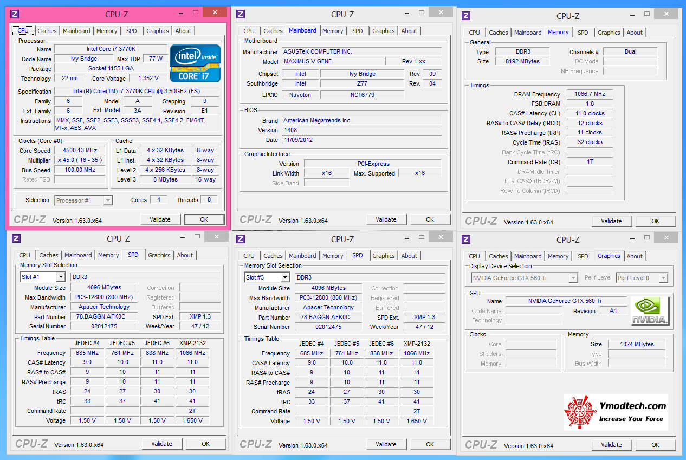Image resolution: width=686 pixels, height=460 pixels.
Task: Click Validate in the Graphics window
Action: point(611,445)
